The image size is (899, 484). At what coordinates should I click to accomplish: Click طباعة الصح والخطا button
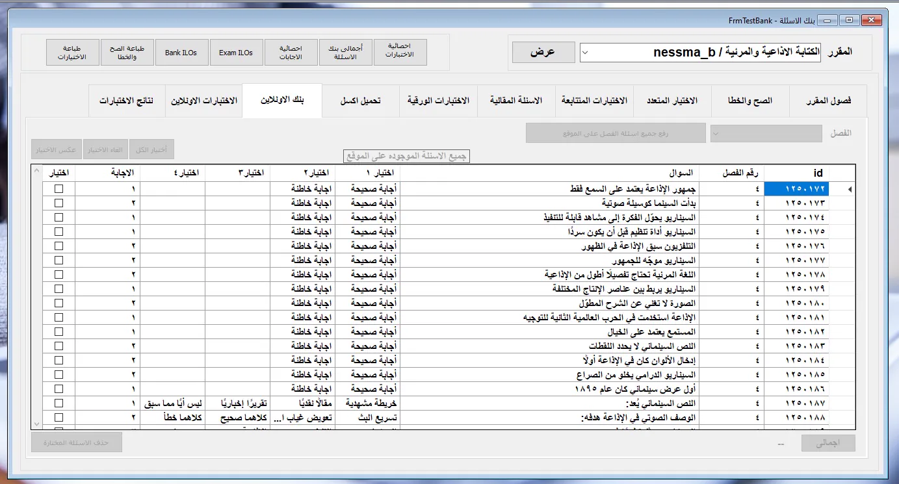click(x=127, y=53)
